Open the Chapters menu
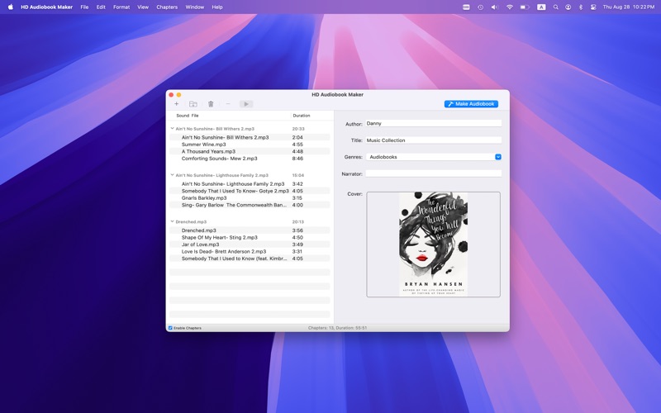The height and width of the screenshot is (413, 661). (x=167, y=7)
